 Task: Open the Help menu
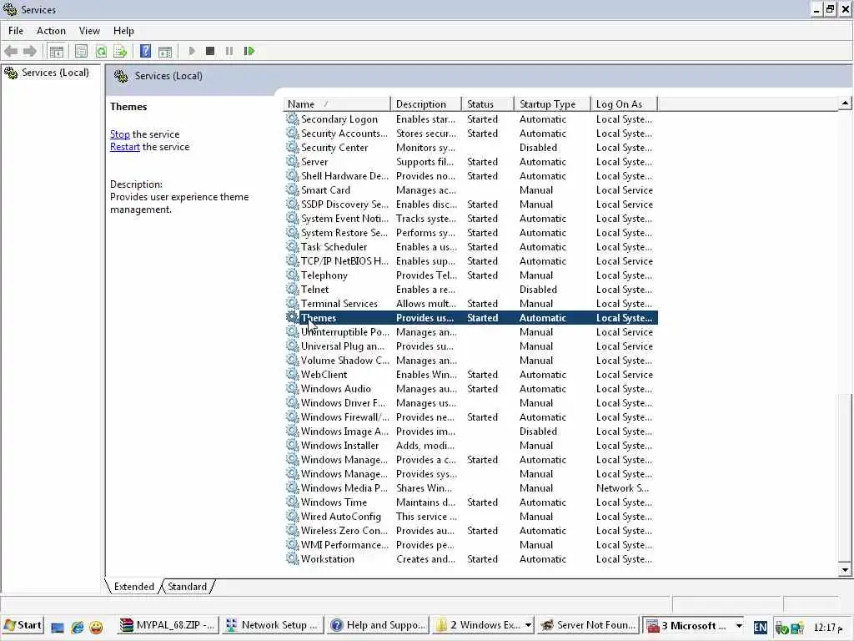click(x=123, y=31)
